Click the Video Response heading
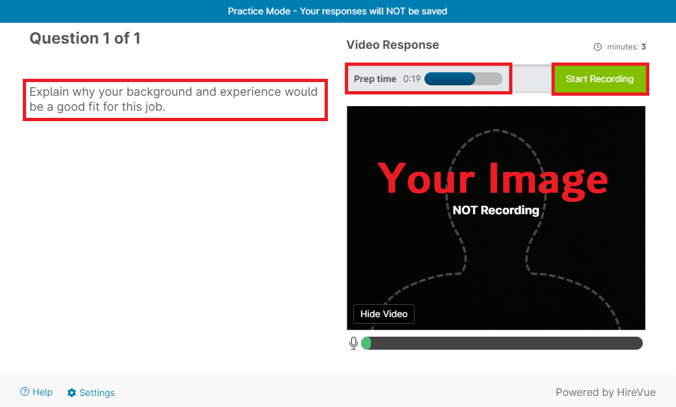The image size is (676, 407). pyautogui.click(x=392, y=45)
